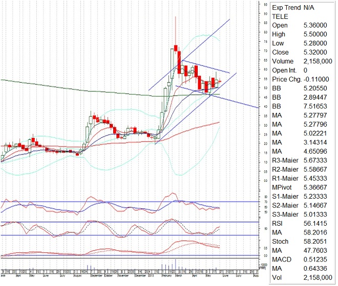Select the MACD value row
This screenshot has width=338, height=286.
click(x=302, y=259)
